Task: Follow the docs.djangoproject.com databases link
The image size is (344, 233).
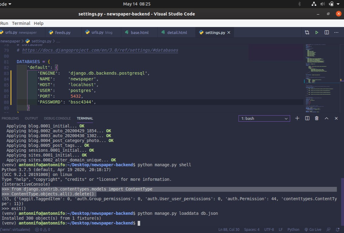Action: pyautogui.click(x=100, y=50)
